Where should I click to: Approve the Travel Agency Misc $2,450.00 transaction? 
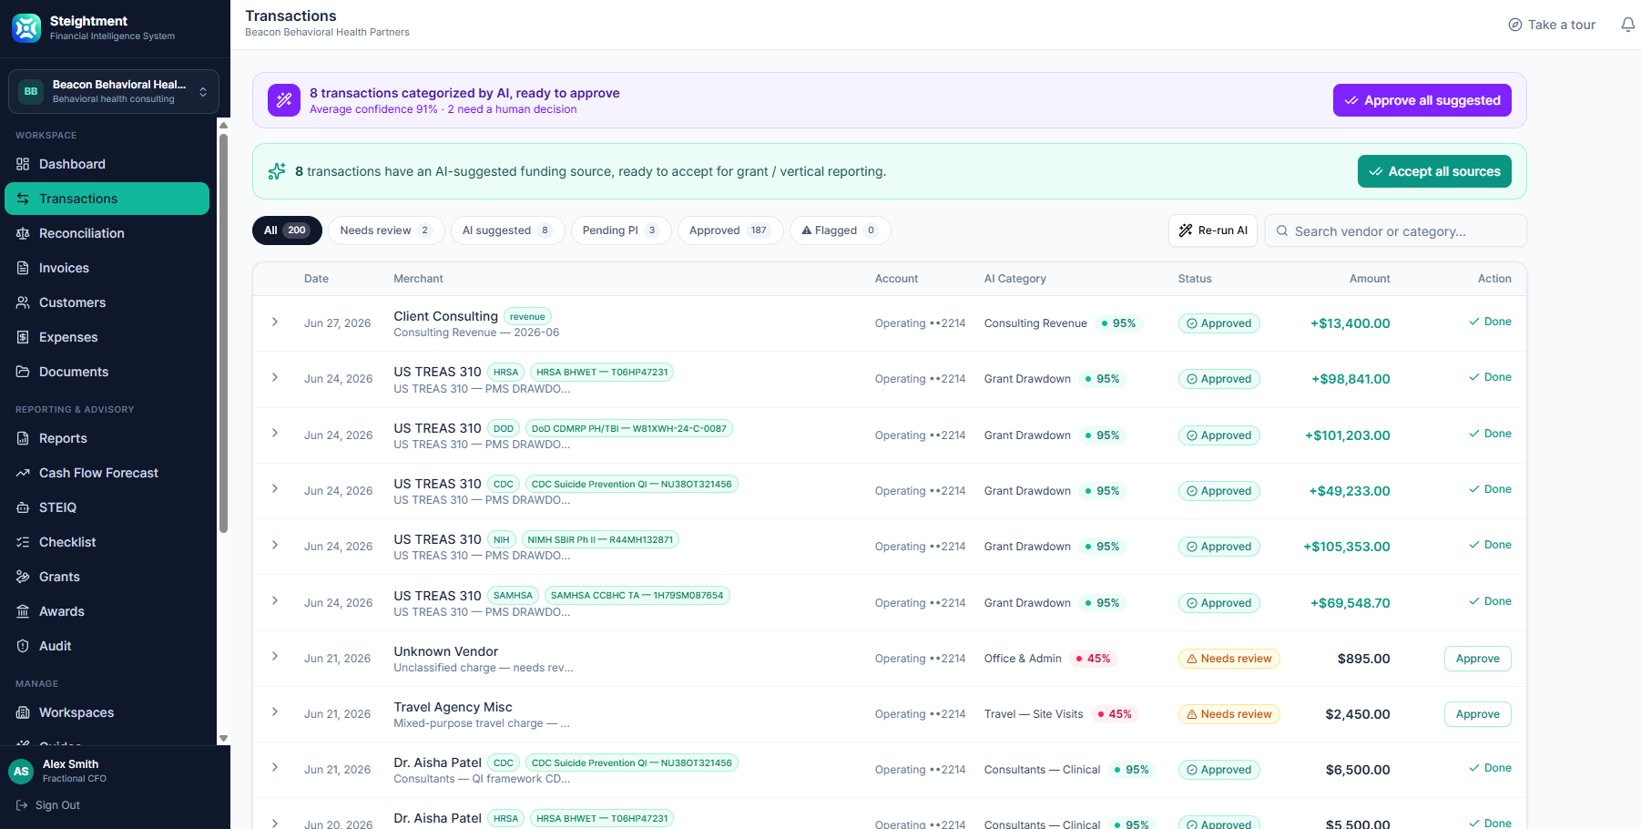pyautogui.click(x=1477, y=714)
